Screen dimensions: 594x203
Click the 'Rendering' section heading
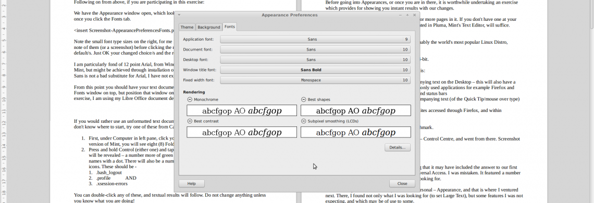point(194,92)
